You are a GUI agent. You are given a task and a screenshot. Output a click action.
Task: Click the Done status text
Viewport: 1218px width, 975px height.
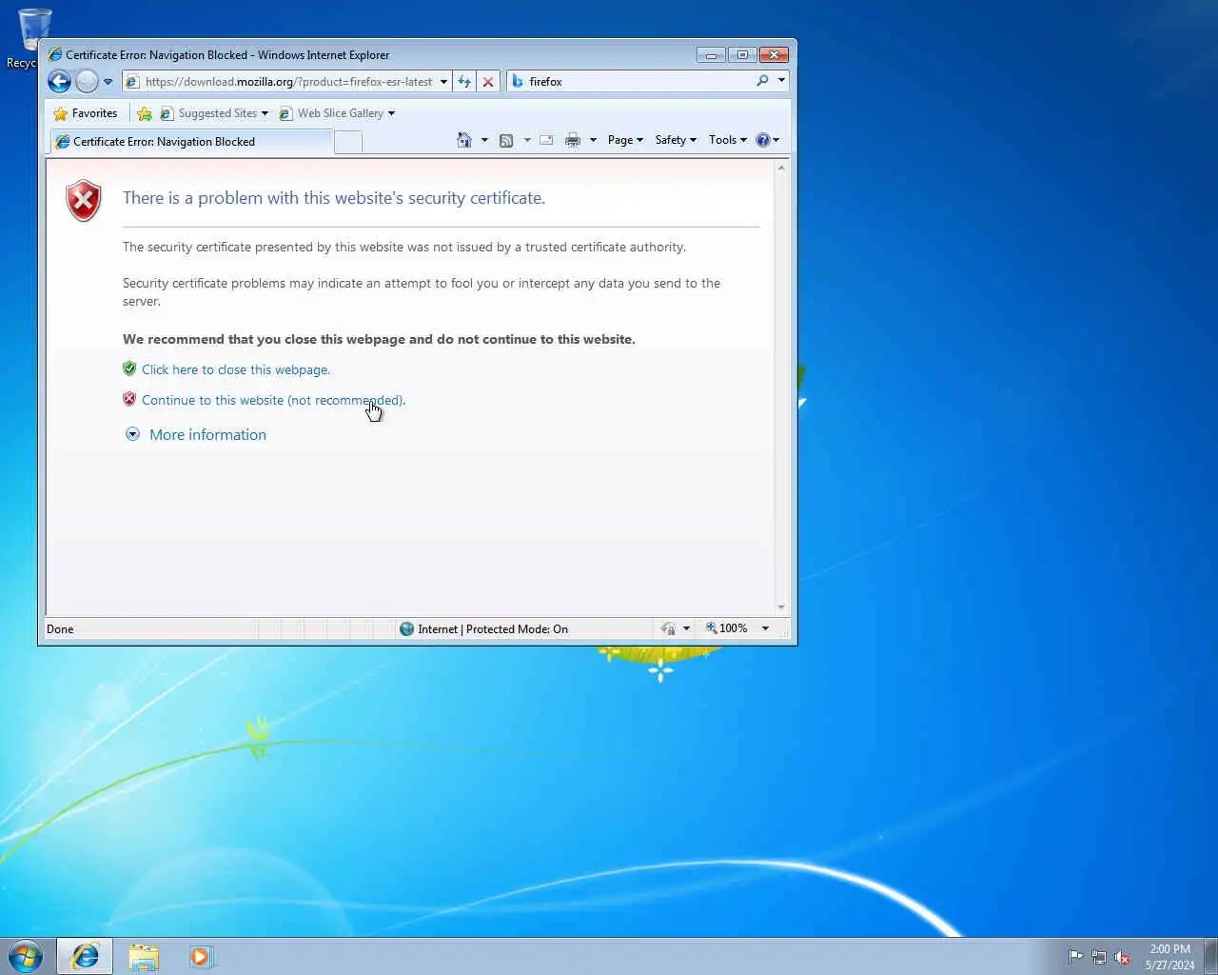(60, 629)
